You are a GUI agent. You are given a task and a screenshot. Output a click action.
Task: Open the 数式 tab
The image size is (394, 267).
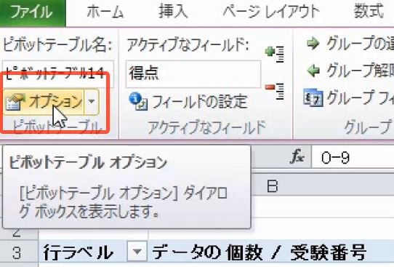369,12
